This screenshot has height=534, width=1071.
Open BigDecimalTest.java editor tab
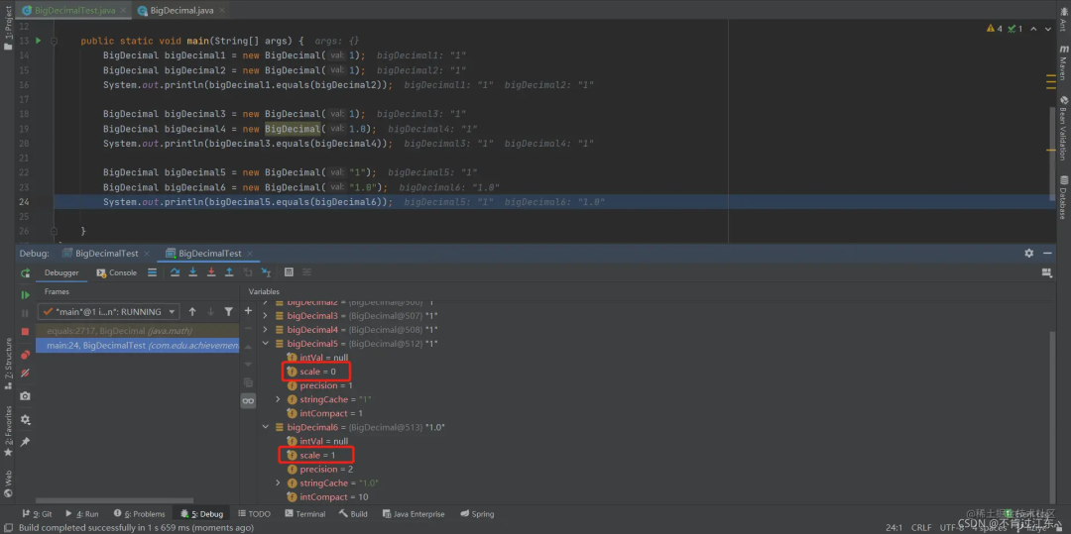(x=73, y=11)
